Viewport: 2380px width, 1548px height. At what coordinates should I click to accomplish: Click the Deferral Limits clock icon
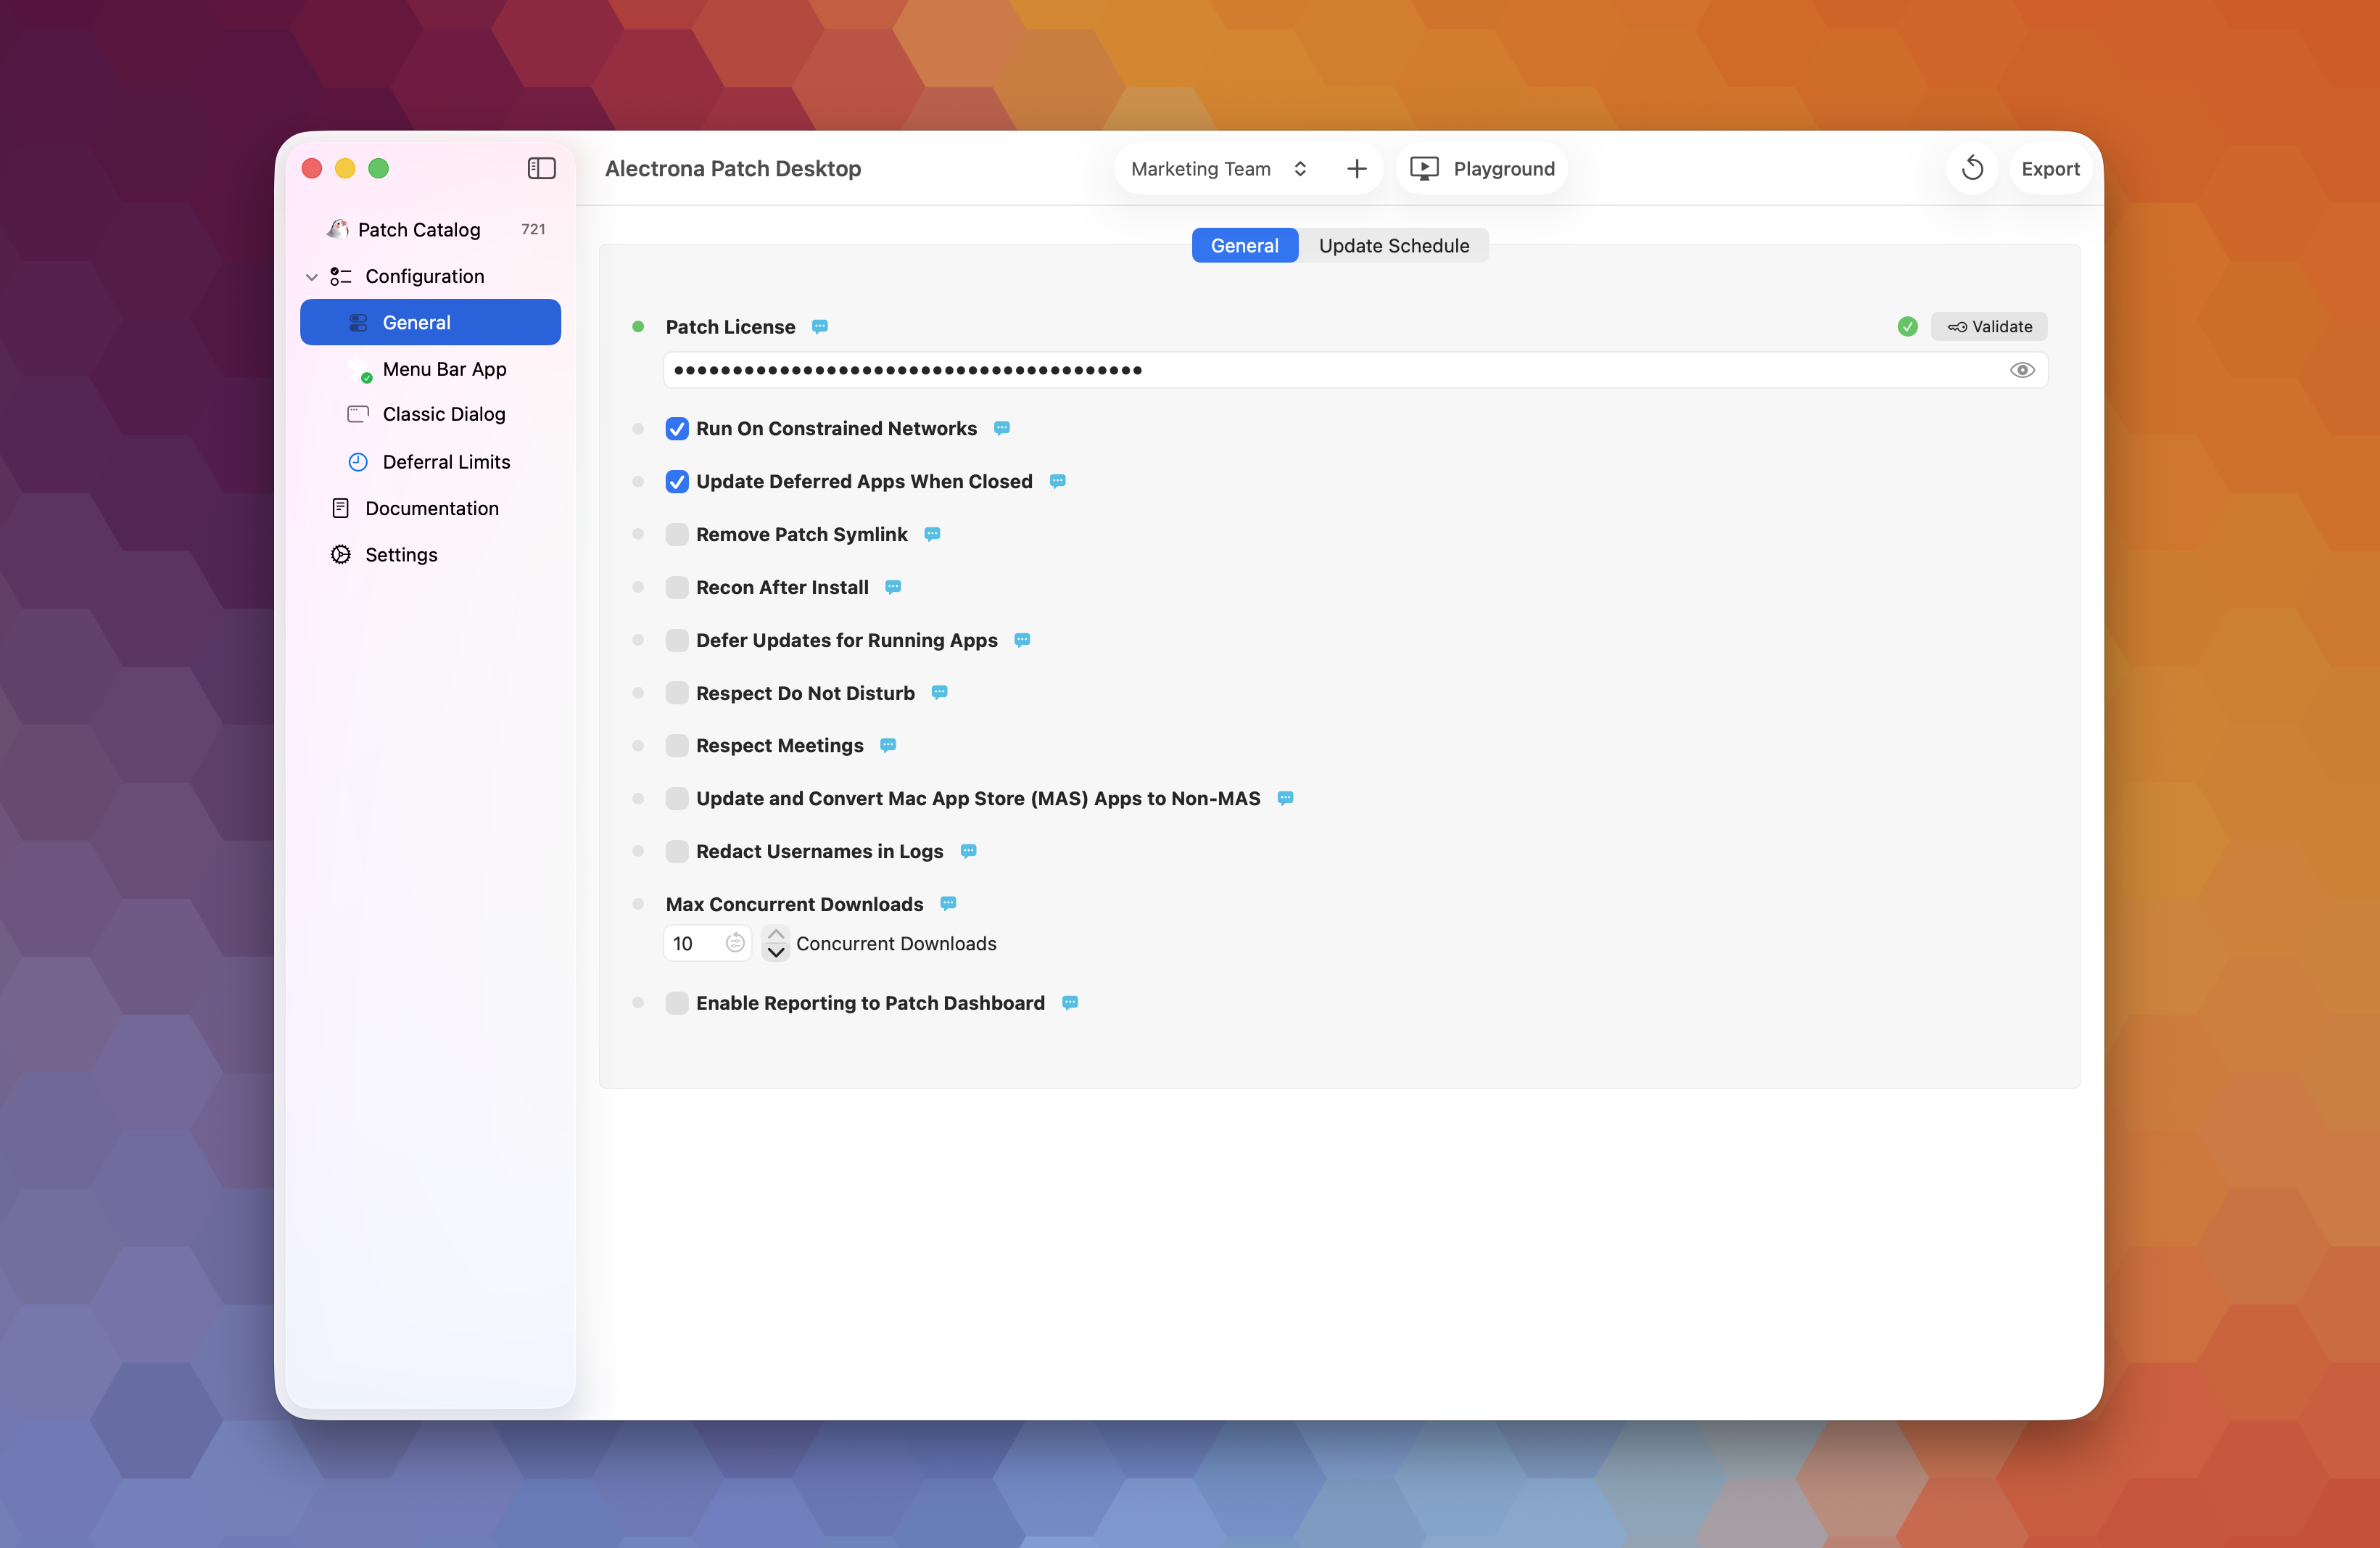point(358,461)
